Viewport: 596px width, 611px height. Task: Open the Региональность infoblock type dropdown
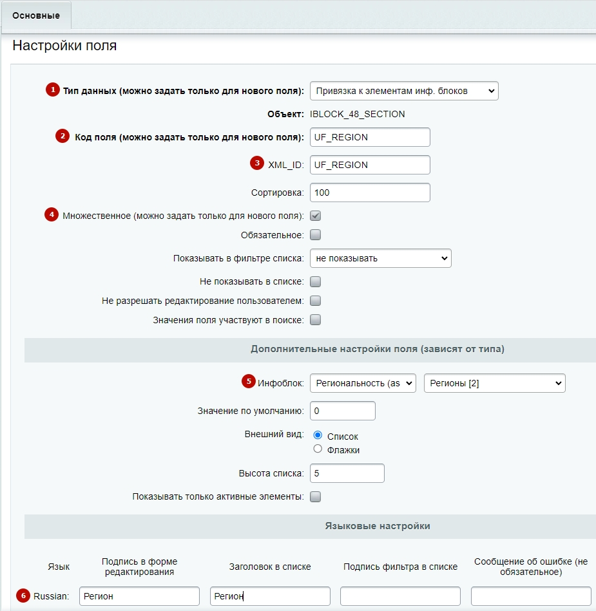click(363, 383)
